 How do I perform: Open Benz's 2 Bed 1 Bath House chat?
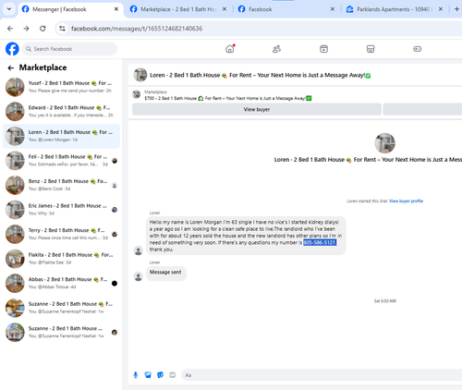coord(61,185)
